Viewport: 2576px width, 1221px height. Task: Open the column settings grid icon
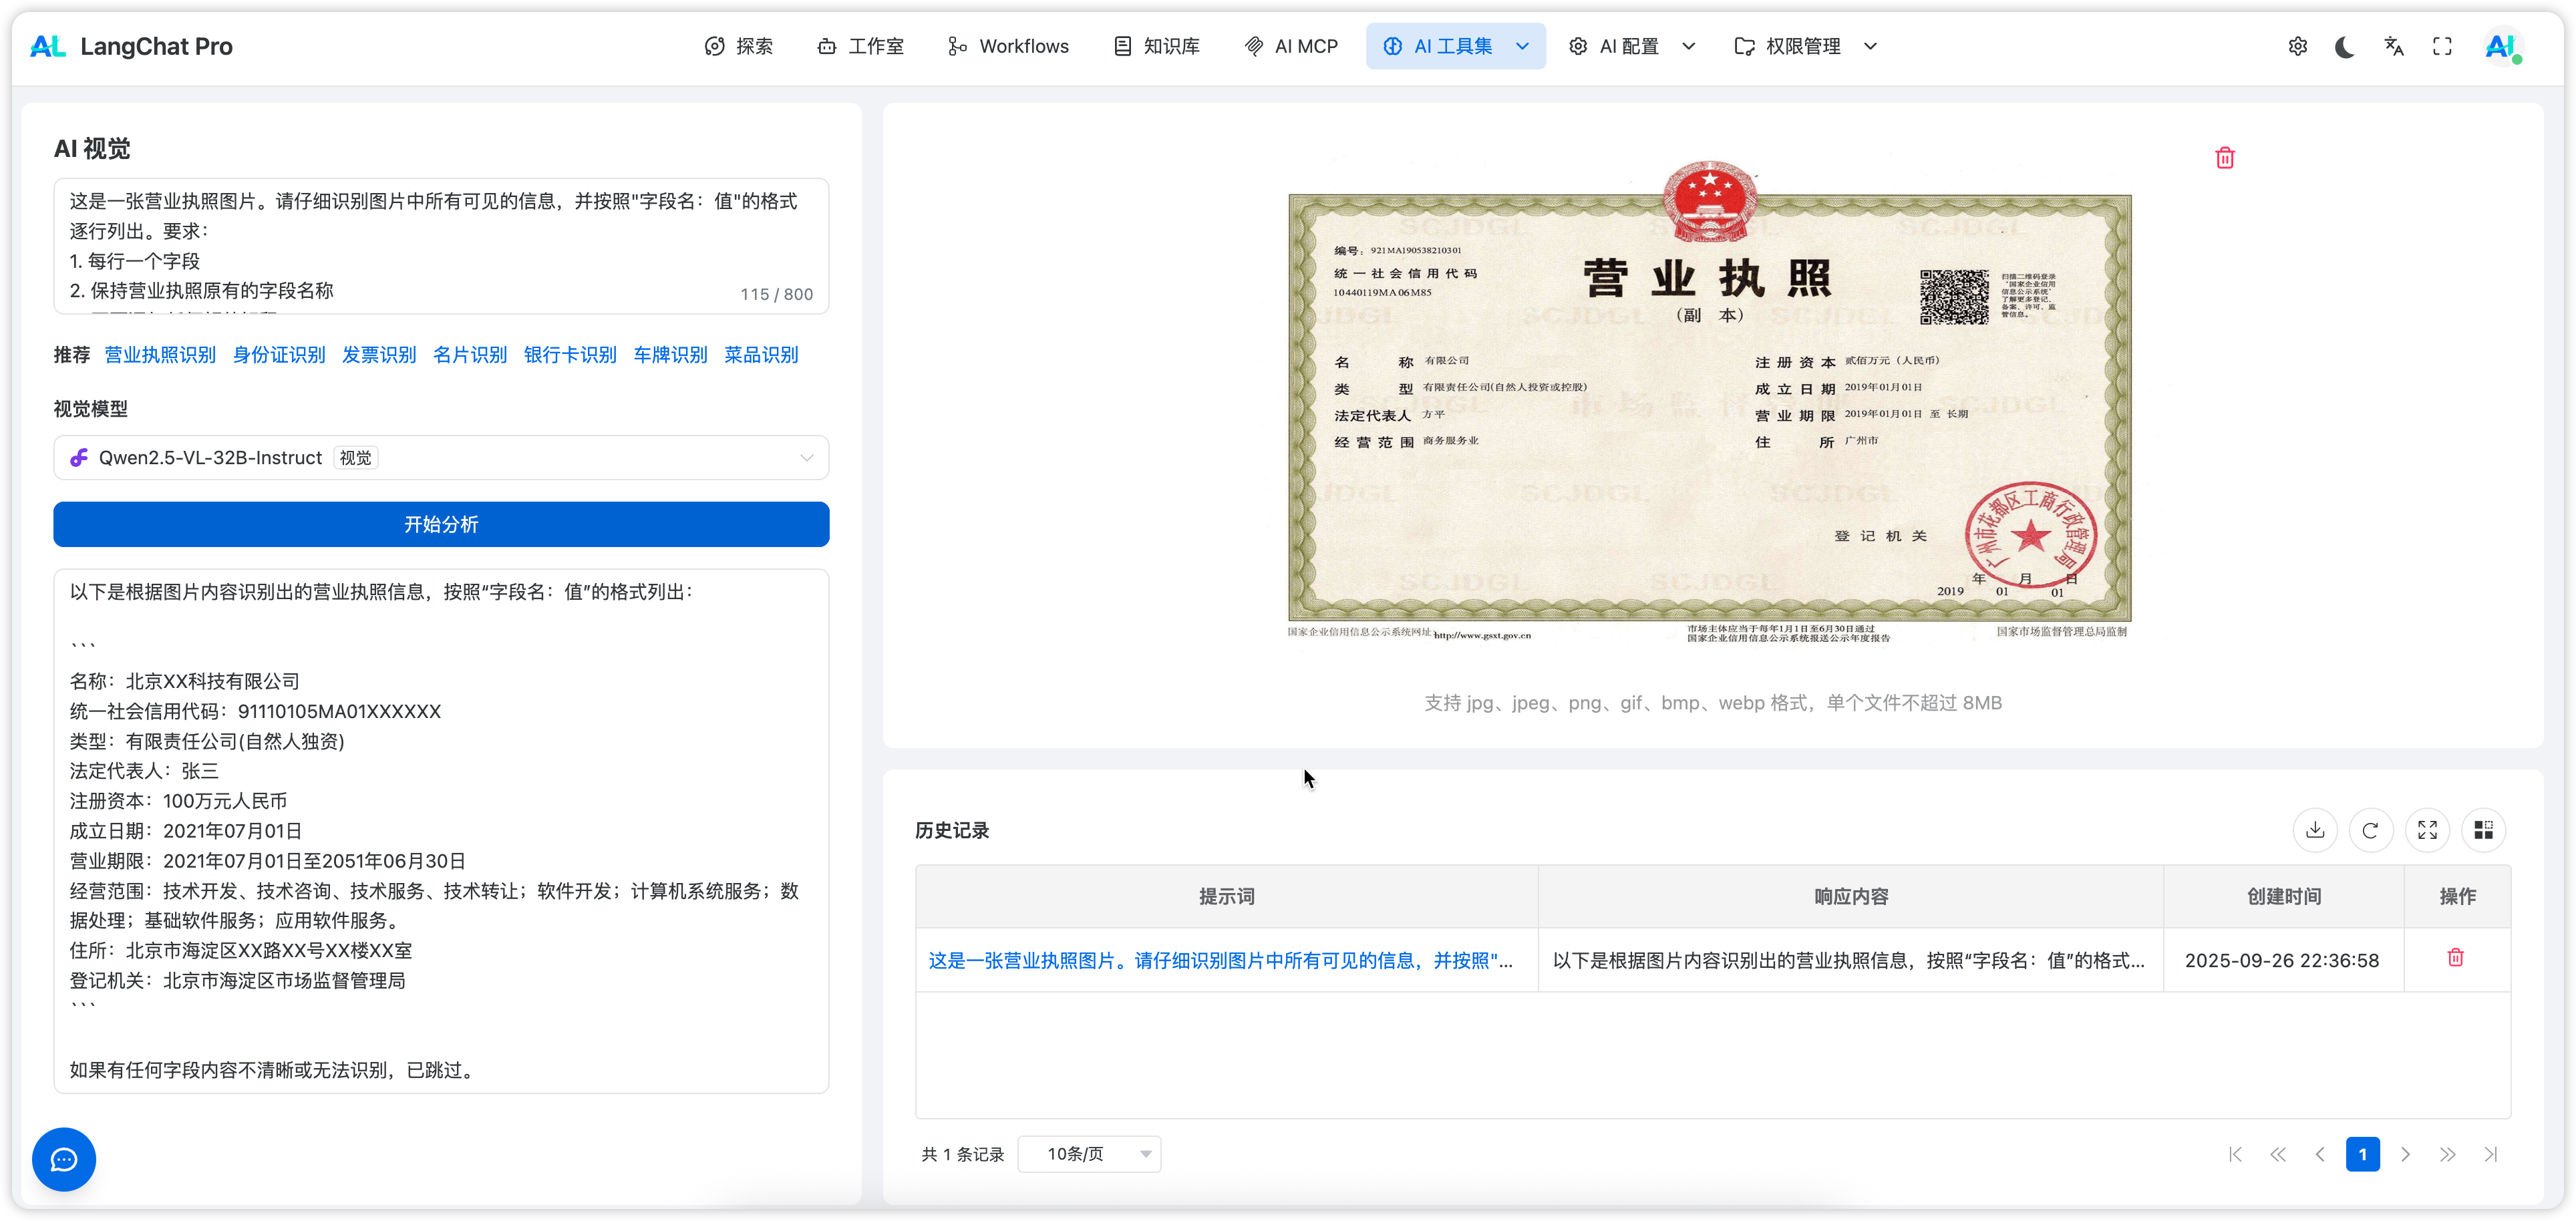tap(2483, 830)
